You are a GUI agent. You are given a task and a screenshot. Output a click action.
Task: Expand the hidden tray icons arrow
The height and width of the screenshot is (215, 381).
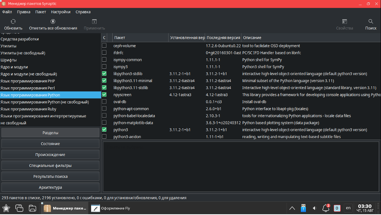pyautogui.click(x=292, y=208)
